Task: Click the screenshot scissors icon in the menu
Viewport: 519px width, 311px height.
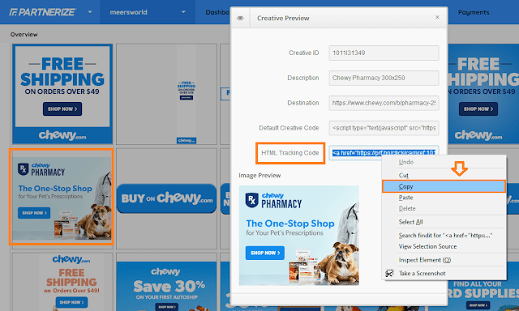Action: point(389,273)
